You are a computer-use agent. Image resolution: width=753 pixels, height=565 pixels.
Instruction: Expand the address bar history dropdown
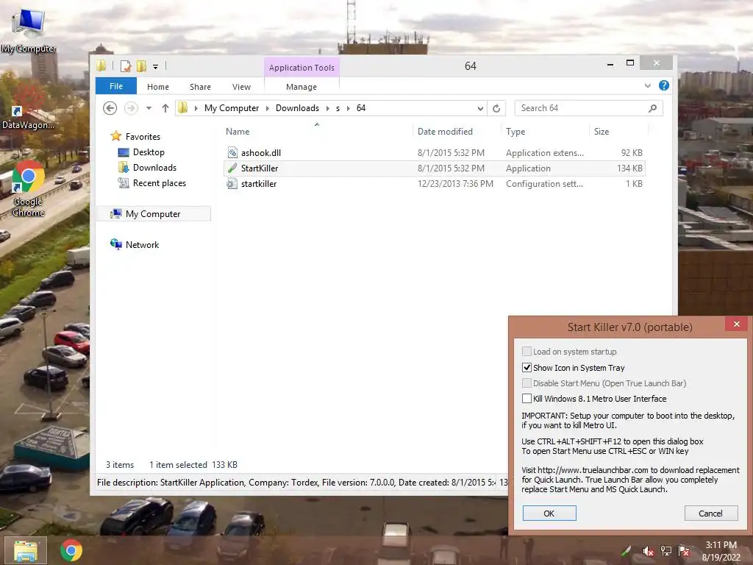pyautogui.click(x=480, y=108)
